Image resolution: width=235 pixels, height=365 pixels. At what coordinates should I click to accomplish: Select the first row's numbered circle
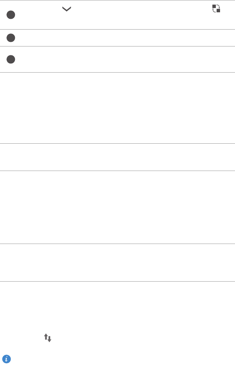point(11,15)
